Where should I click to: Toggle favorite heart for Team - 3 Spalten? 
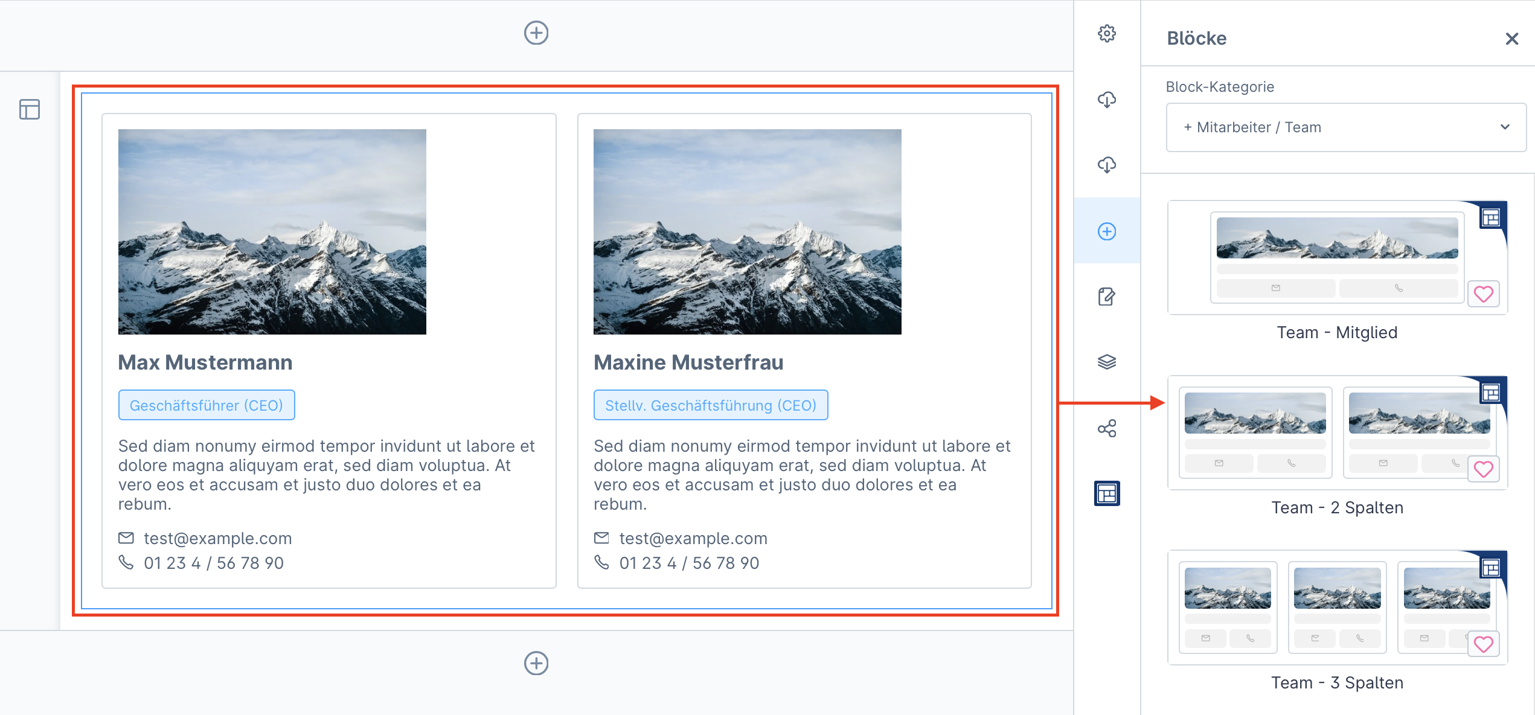1483,644
